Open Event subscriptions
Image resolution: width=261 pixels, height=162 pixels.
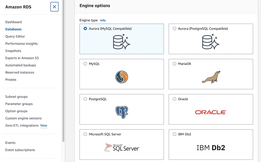(x=20, y=150)
